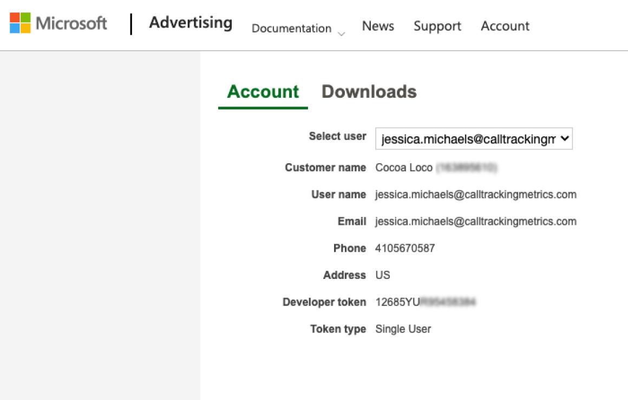Click the Email value jessica.michaels@calltrackingmetrics.com
This screenshot has height=400, width=628.
pyautogui.click(x=476, y=221)
